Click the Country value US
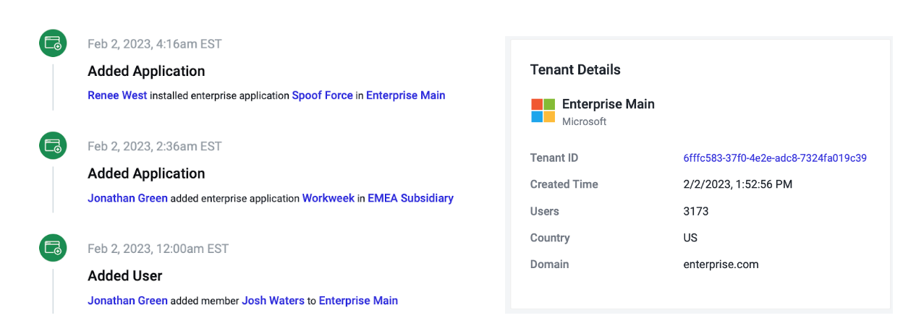 690,238
